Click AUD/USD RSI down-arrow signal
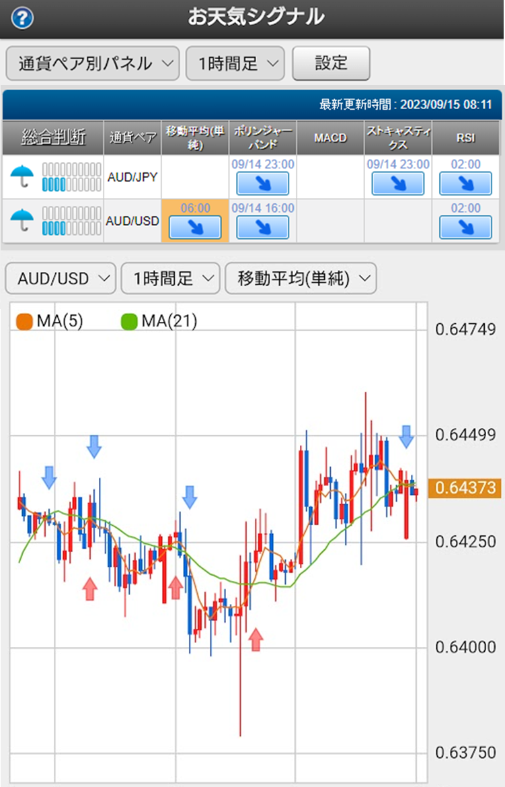This screenshot has width=505, height=787. [465, 228]
